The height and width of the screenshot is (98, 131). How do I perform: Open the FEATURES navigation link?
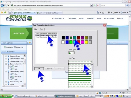(72, 19)
